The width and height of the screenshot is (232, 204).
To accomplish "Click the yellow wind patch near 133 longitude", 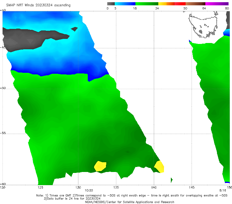I will pos(100,166).
